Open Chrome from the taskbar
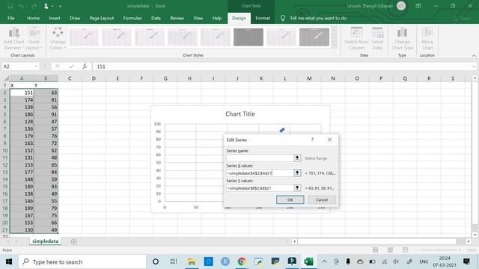Image resolution: width=479 pixels, height=269 pixels. click(242, 262)
